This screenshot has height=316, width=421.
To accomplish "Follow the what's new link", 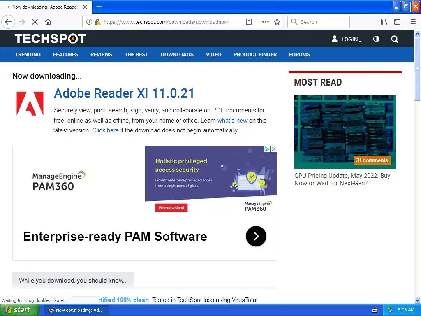I will (x=232, y=121).
